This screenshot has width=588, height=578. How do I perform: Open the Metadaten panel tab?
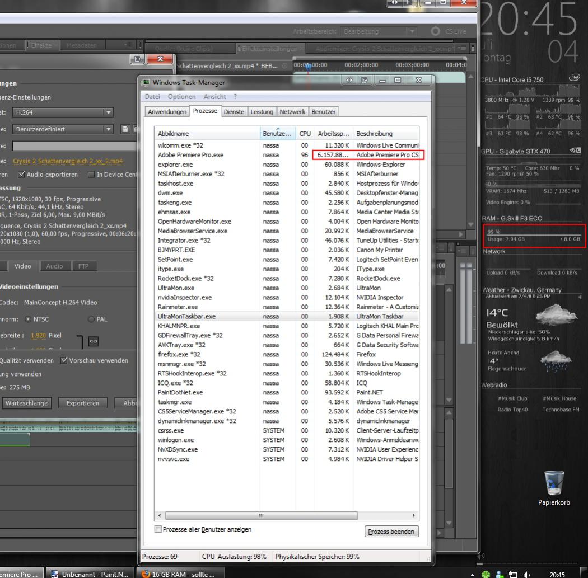pos(81,45)
